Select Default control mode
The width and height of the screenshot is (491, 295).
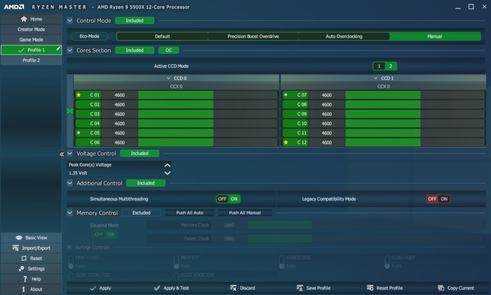[x=162, y=36]
